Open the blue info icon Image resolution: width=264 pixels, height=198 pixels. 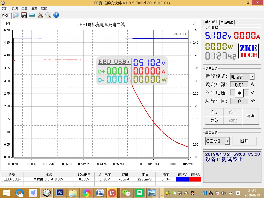[x=56, y=15]
